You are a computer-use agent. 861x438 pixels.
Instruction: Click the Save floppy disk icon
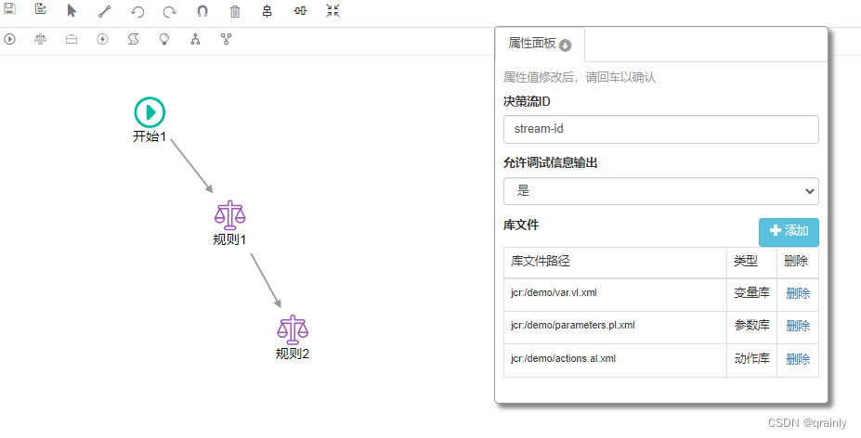[9, 8]
